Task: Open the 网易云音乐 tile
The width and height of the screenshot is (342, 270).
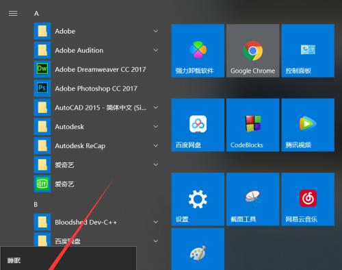Action: (x=308, y=199)
